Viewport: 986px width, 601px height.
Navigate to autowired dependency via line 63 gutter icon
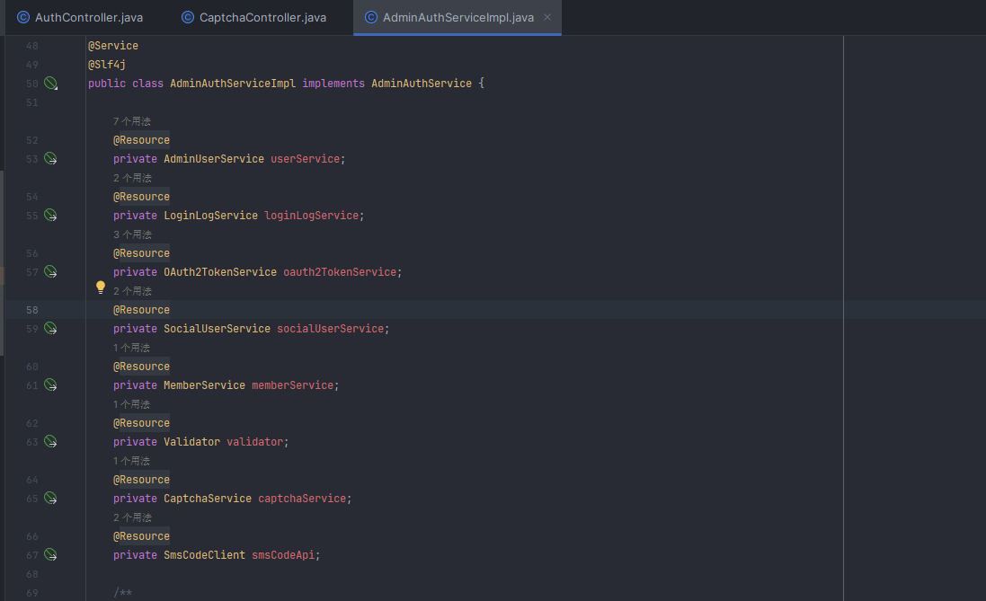(x=51, y=441)
